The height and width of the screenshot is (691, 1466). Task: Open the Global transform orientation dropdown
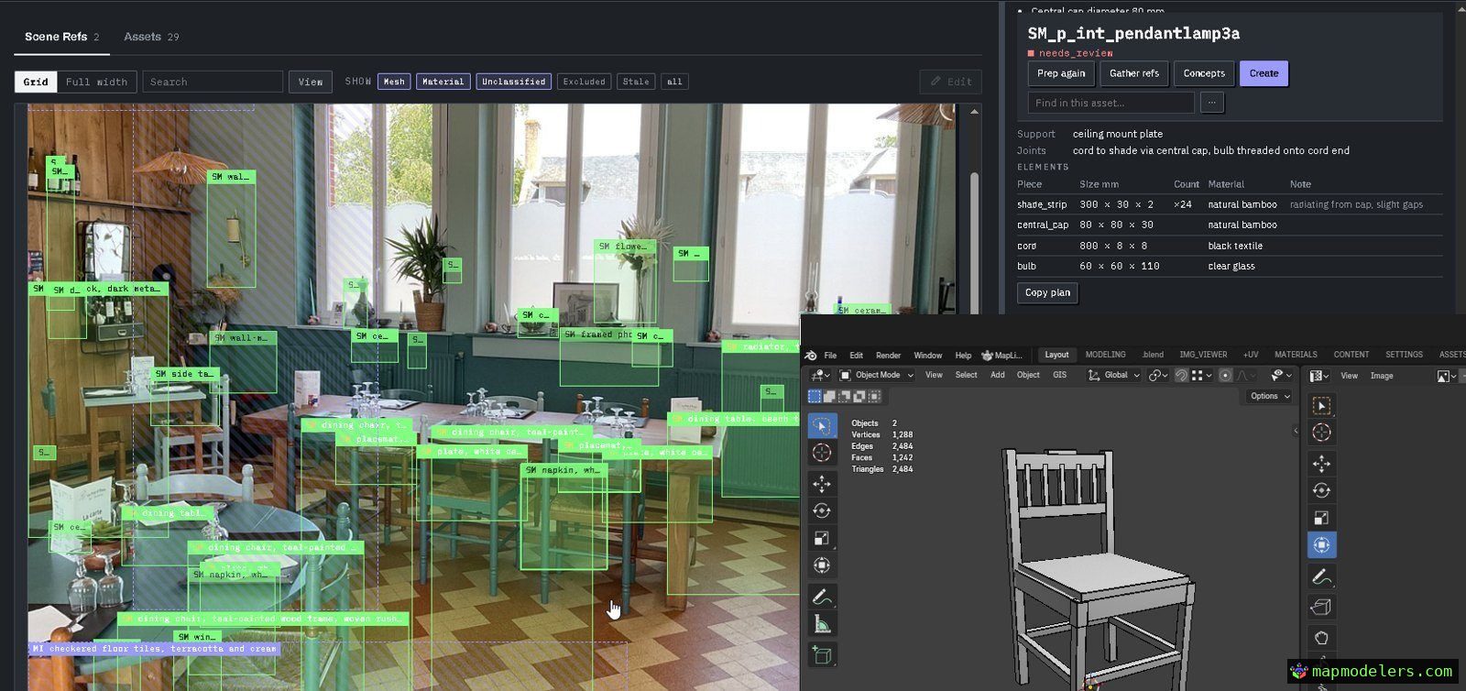coord(1115,375)
